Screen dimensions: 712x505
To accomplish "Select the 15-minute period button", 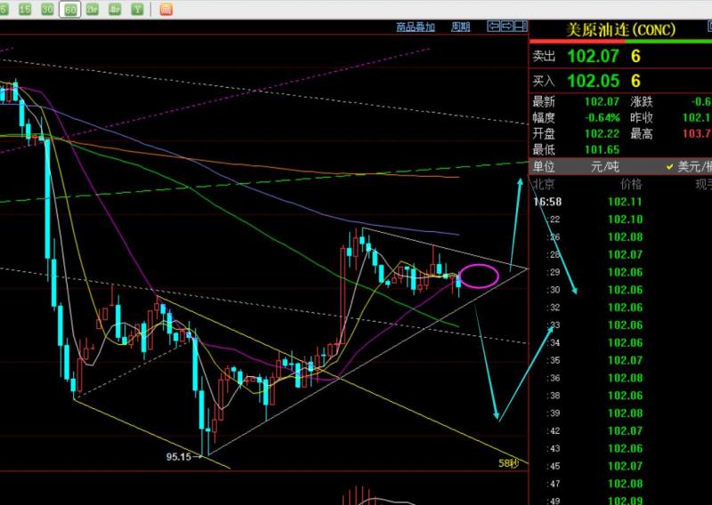I will (25, 9).
